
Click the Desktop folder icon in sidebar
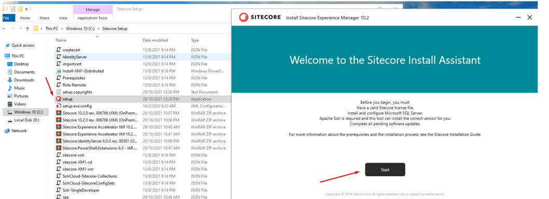pos(10,64)
